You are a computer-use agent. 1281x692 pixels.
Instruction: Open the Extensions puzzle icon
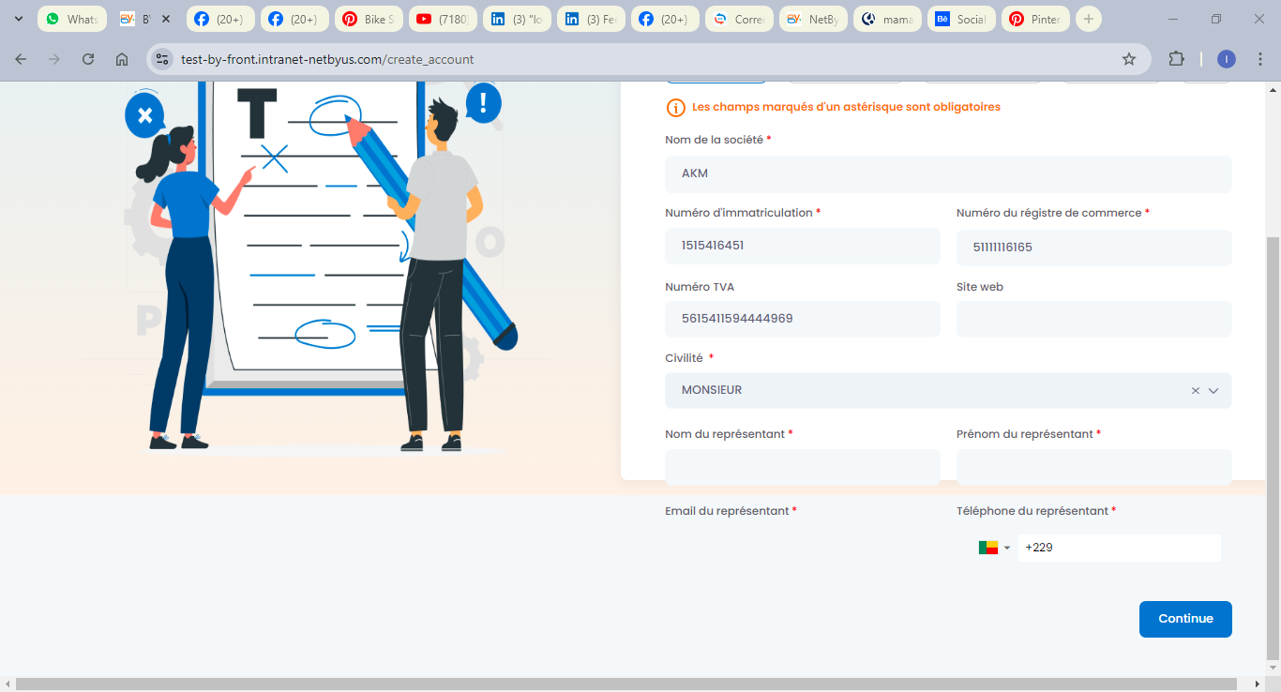1176,59
